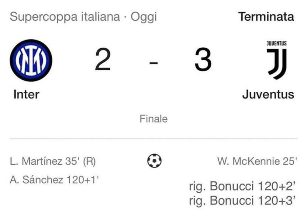The image size is (306, 216).
Task: Click the dash between the scores
Action: (x=153, y=63)
